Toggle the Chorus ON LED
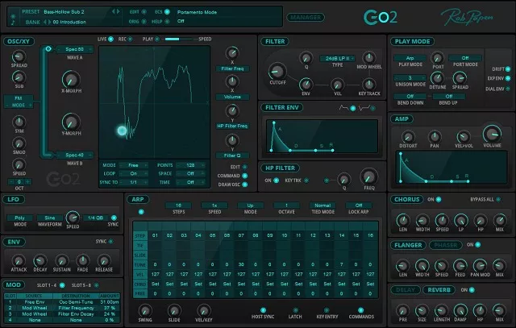Screen dimensions: 516x328 [439, 199]
